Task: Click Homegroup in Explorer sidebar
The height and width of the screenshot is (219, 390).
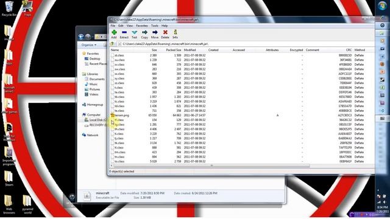Action: (95, 105)
